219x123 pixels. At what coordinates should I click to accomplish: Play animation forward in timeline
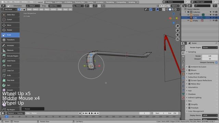(x=92, y=113)
